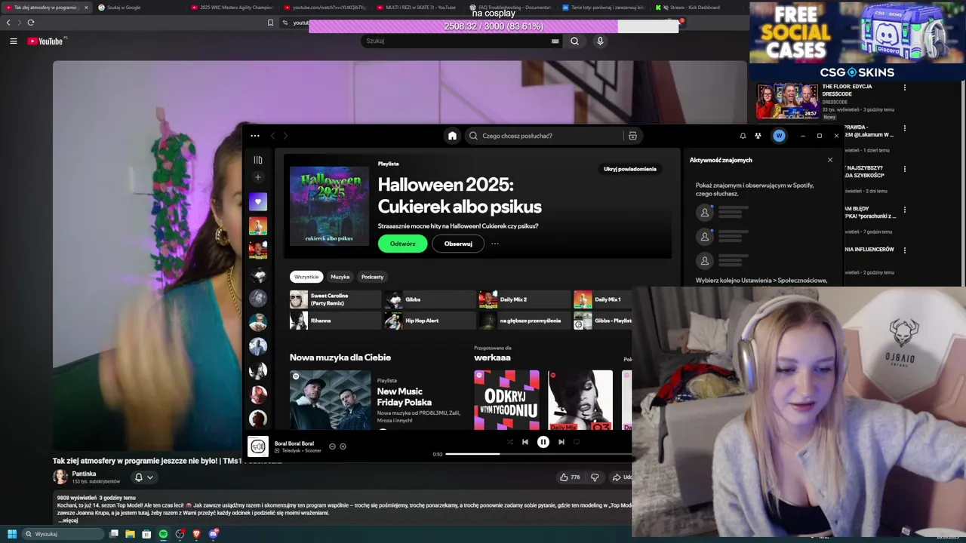Go back in Spotify navigation

pyautogui.click(x=273, y=136)
